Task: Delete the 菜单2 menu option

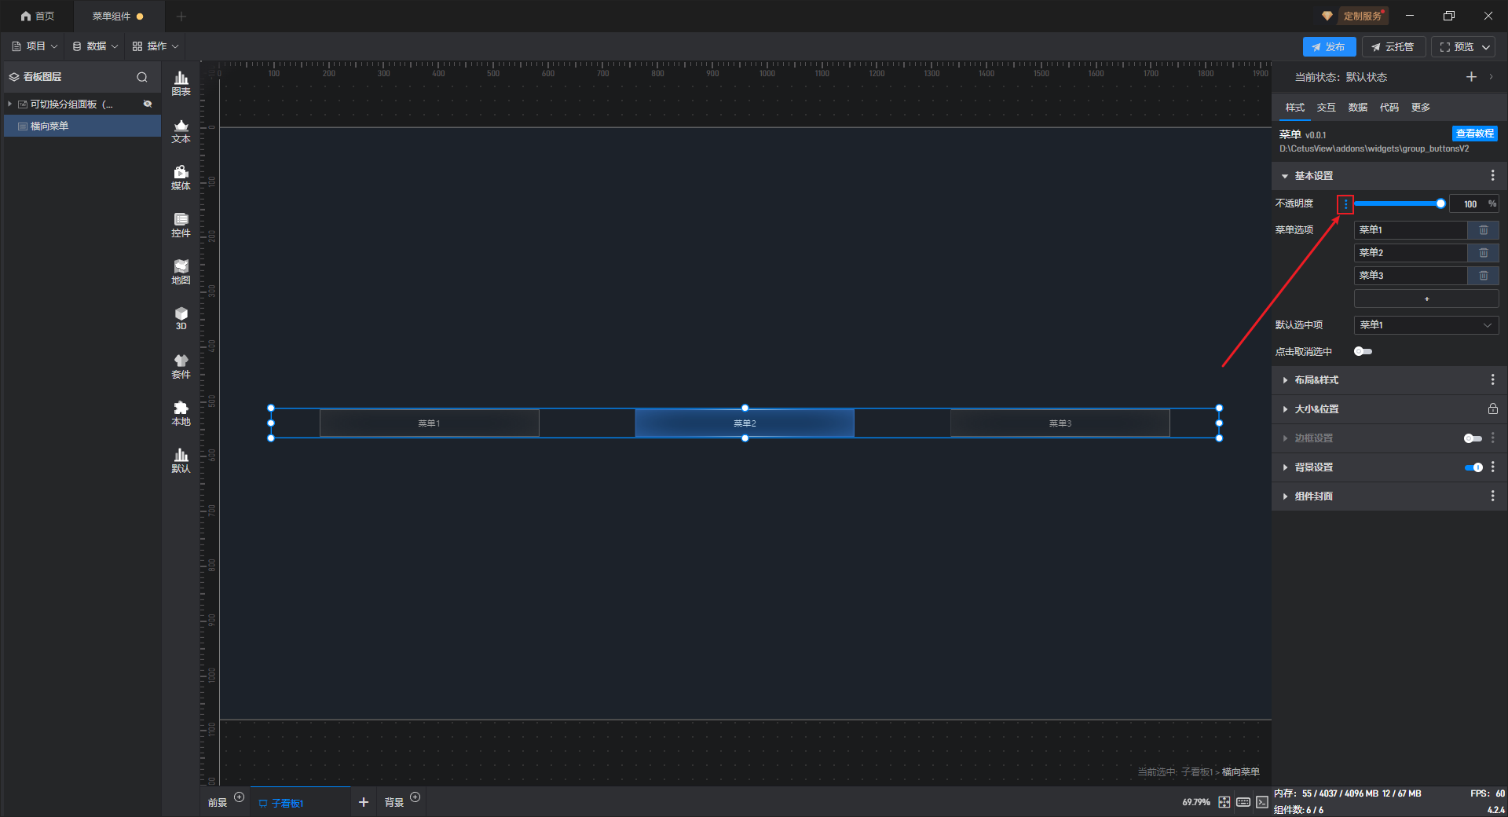Action: (x=1484, y=253)
